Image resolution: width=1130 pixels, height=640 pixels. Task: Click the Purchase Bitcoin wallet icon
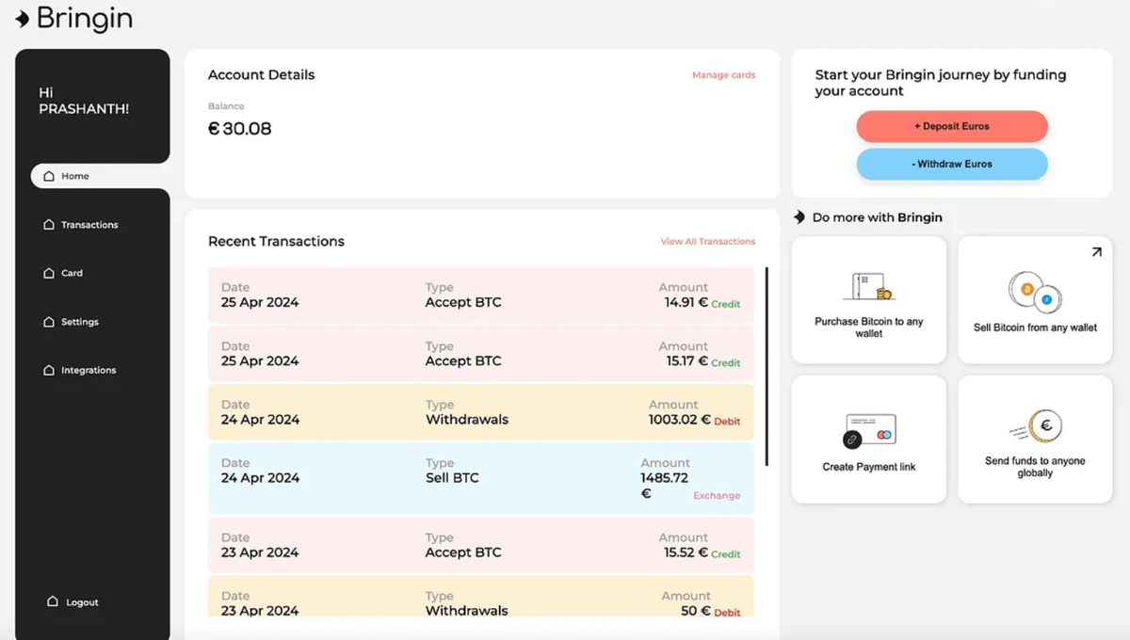point(868,287)
